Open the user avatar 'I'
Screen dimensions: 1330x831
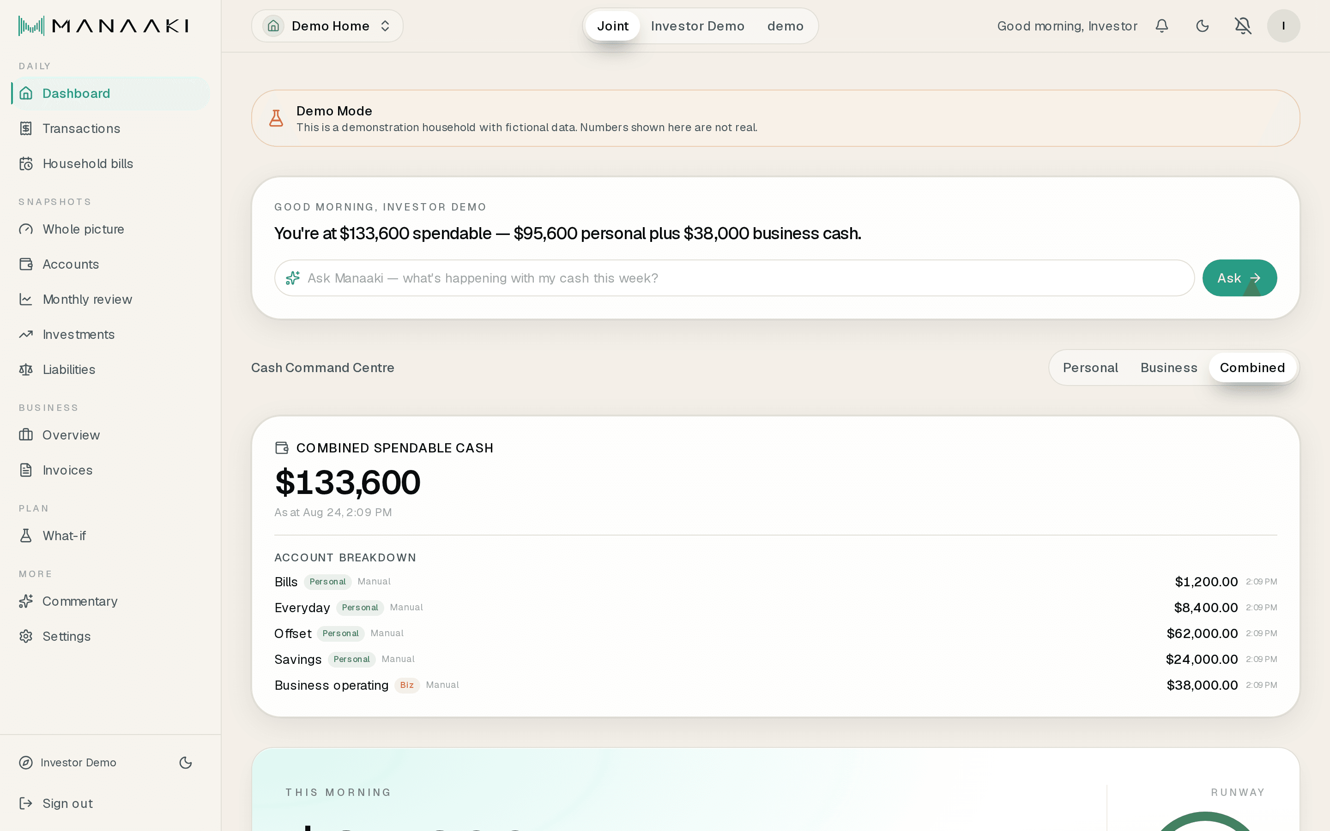click(1283, 26)
